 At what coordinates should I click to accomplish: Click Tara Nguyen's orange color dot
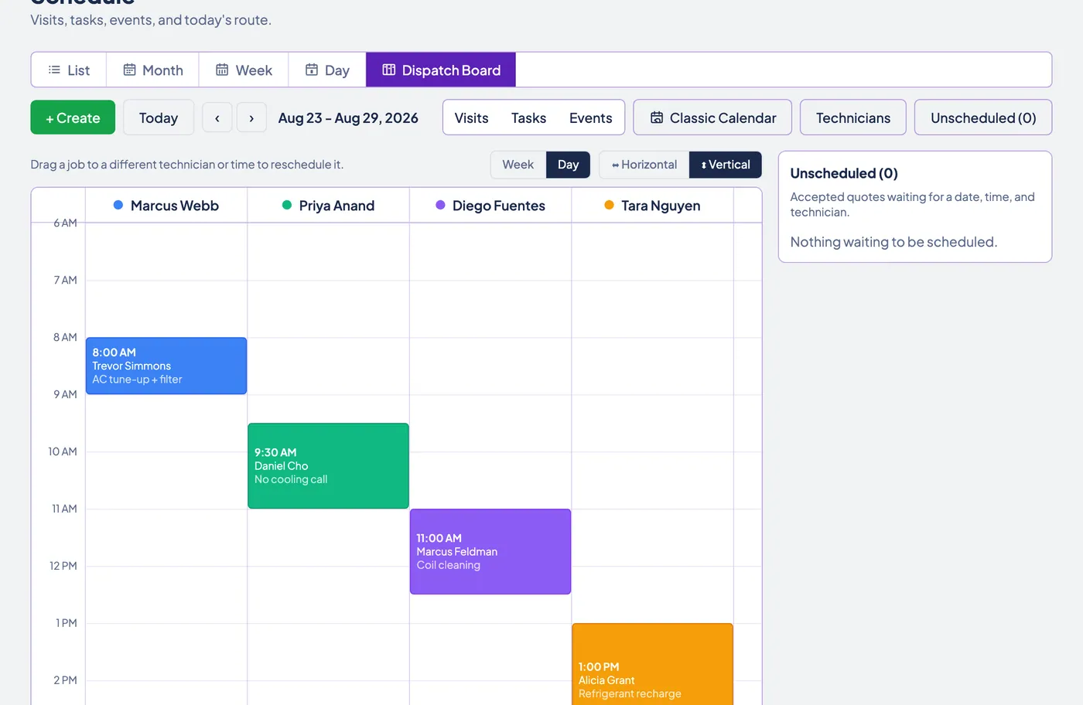click(609, 205)
